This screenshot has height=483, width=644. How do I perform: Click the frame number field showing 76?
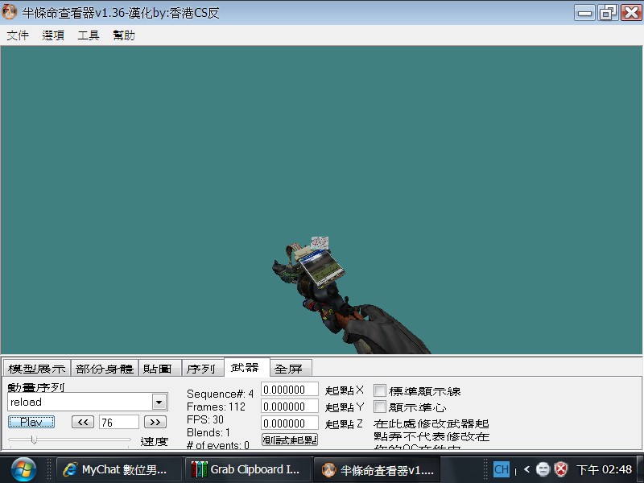pyautogui.click(x=118, y=422)
